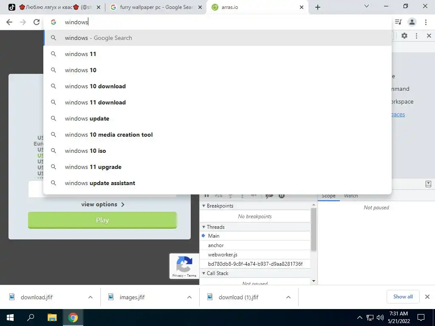This screenshot has height=326, width=435.
Task: Click the pause script execution icon
Action: pos(207,195)
